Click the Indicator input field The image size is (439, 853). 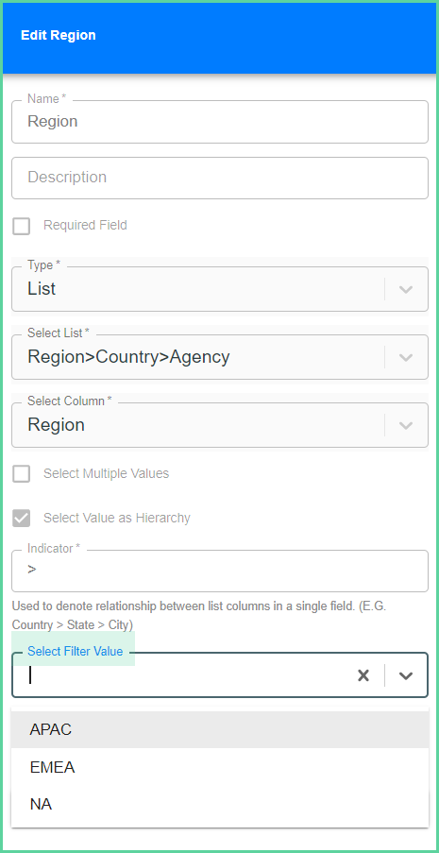tap(220, 571)
